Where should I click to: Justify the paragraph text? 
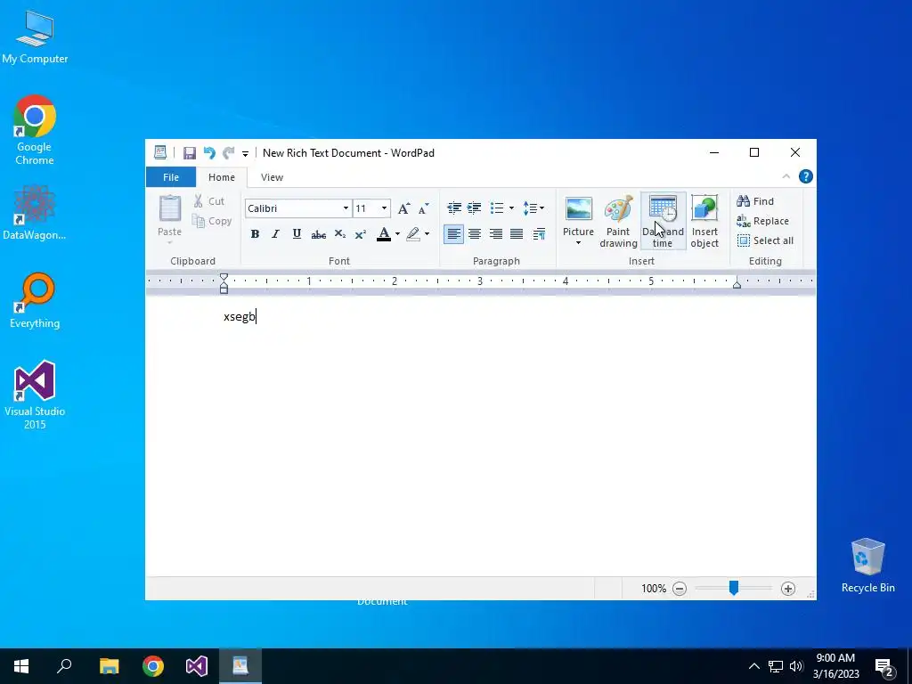pyautogui.click(x=517, y=234)
